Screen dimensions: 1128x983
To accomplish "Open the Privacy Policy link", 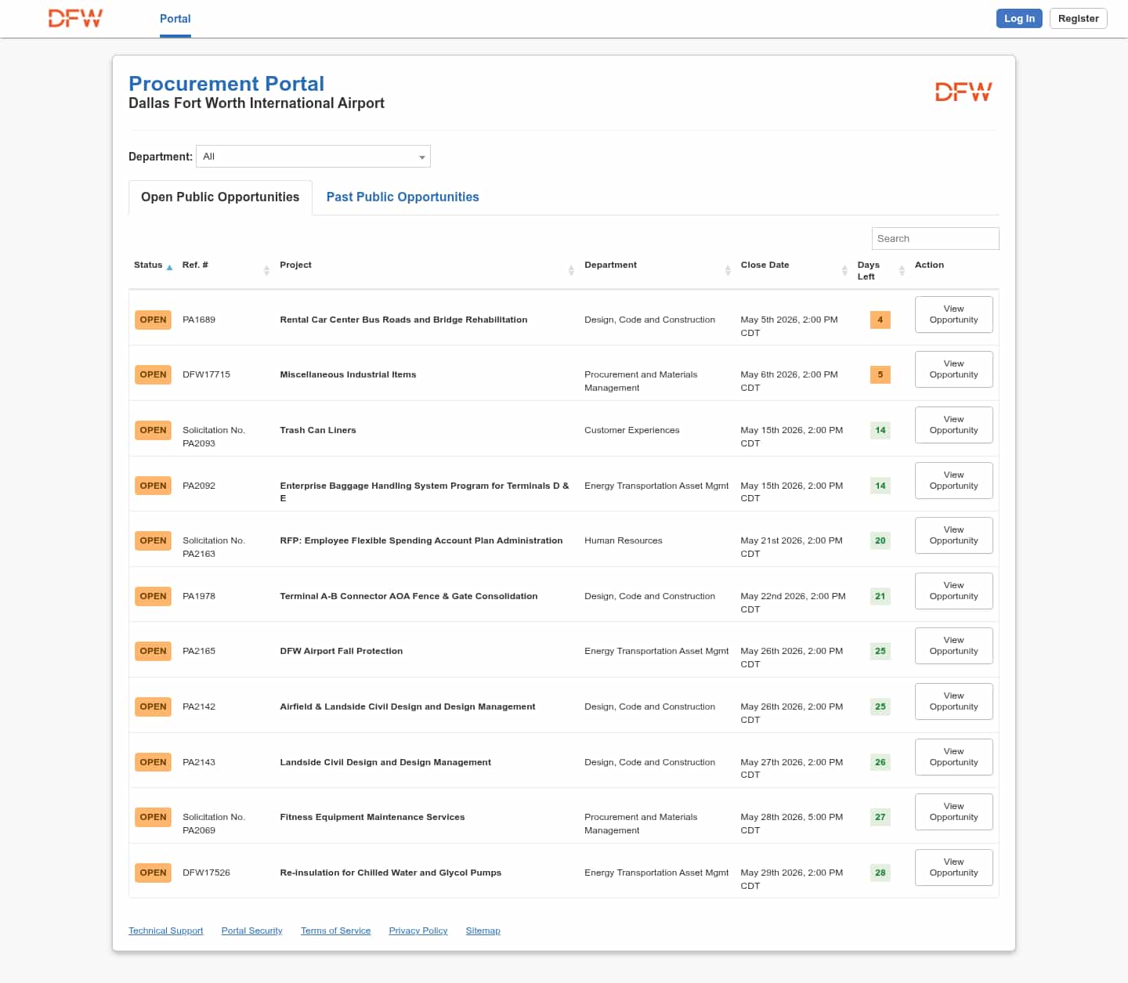I will click(418, 931).
